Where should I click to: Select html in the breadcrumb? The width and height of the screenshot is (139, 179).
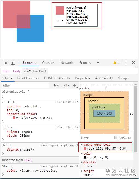tap(6, 71)
